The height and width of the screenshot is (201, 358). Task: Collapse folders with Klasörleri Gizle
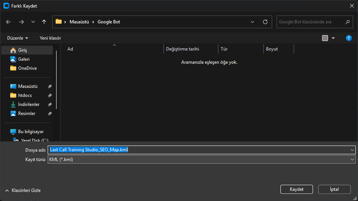point(23,190)
